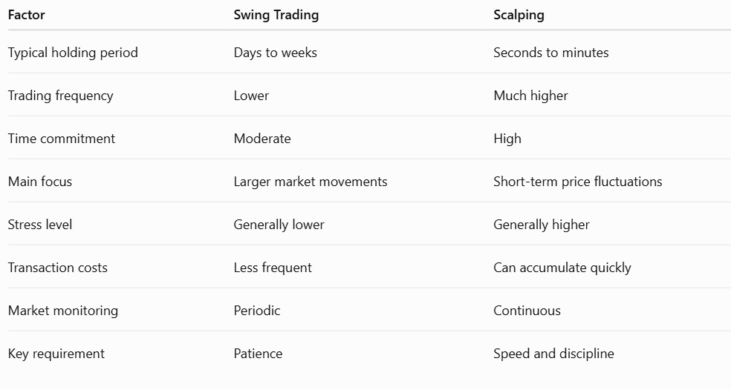Select the Short-term price fluctuations text
Image resolution: width=731 pixels, height=390 pixels.
pyautogui.click(x=578, y=182)
